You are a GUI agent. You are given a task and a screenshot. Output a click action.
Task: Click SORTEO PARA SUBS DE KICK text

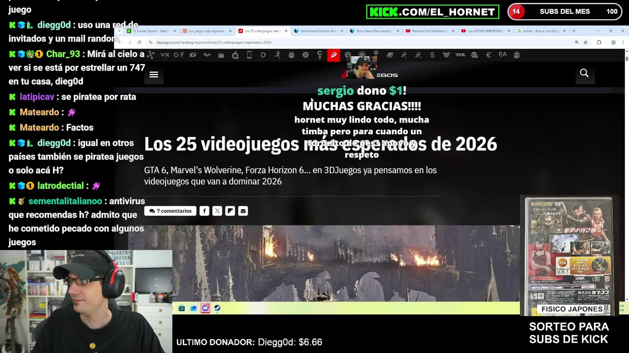[x=569, y=333]
